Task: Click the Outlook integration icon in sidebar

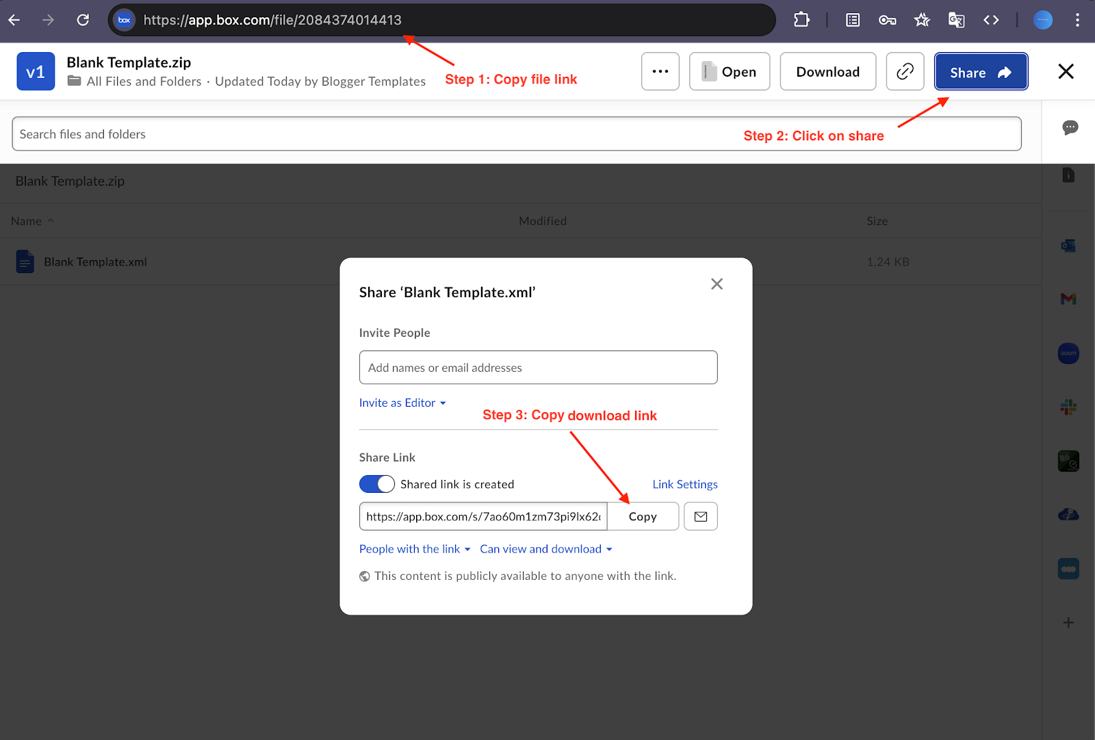Action: [x=1068, y=246]
